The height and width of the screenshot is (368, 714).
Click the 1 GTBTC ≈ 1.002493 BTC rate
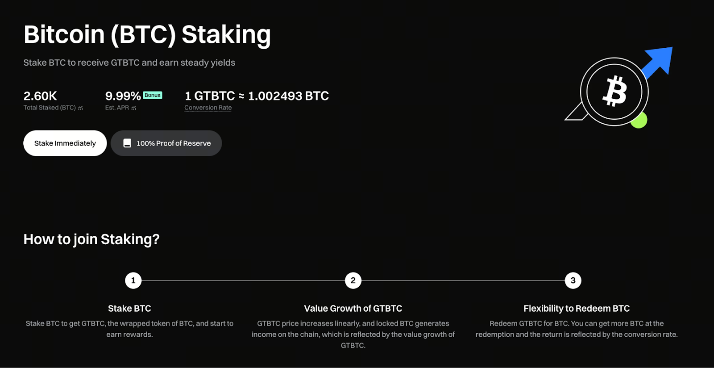coord(257,96)
